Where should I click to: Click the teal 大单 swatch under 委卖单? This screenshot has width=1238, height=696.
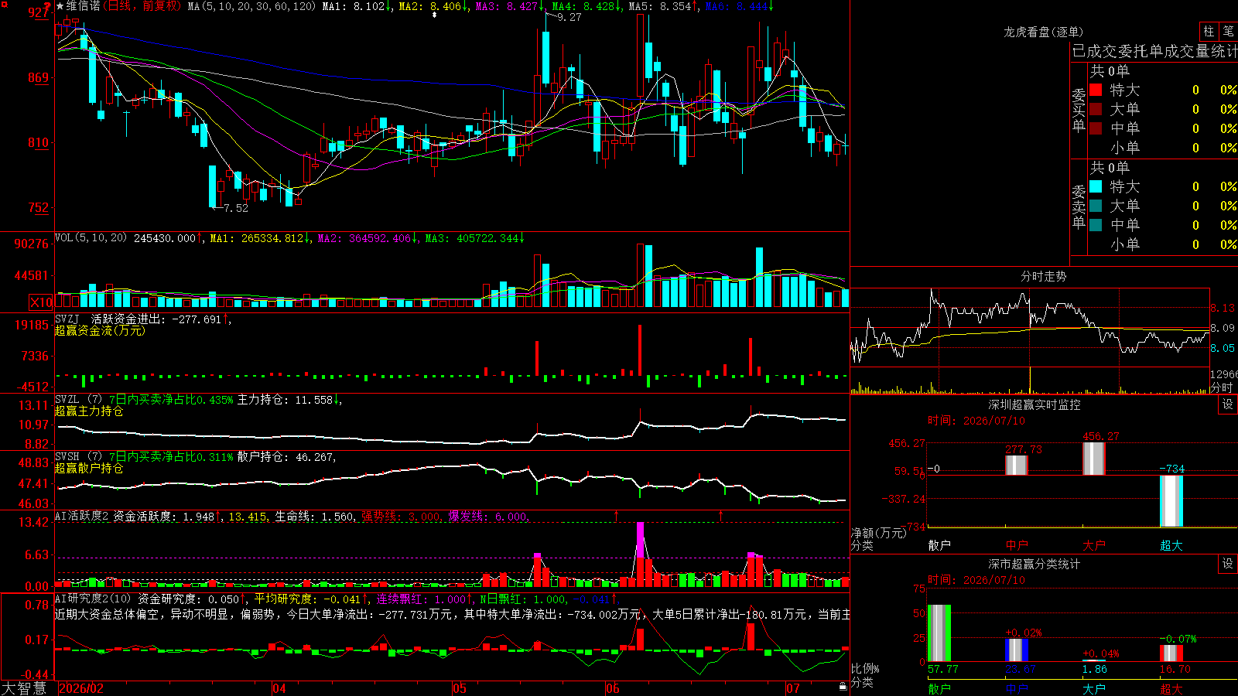pyautogui.click(x=1096, y=206)
